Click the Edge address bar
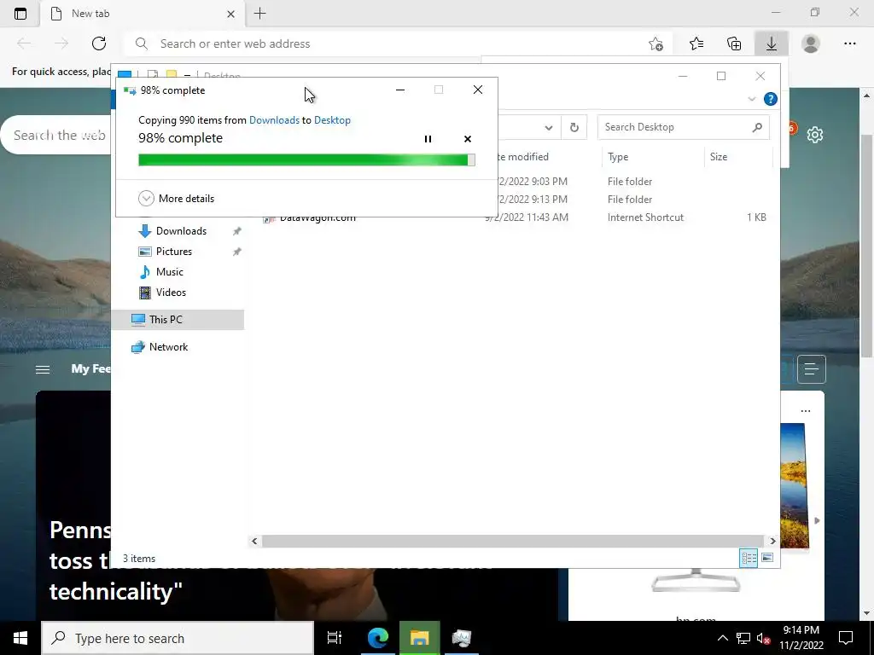874x655 pixels. 390,43
